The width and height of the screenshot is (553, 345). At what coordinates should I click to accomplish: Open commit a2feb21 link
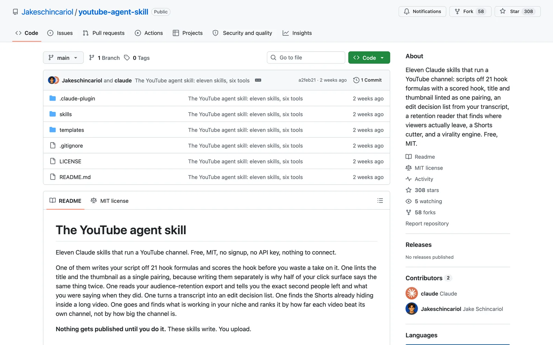(307, 80)
